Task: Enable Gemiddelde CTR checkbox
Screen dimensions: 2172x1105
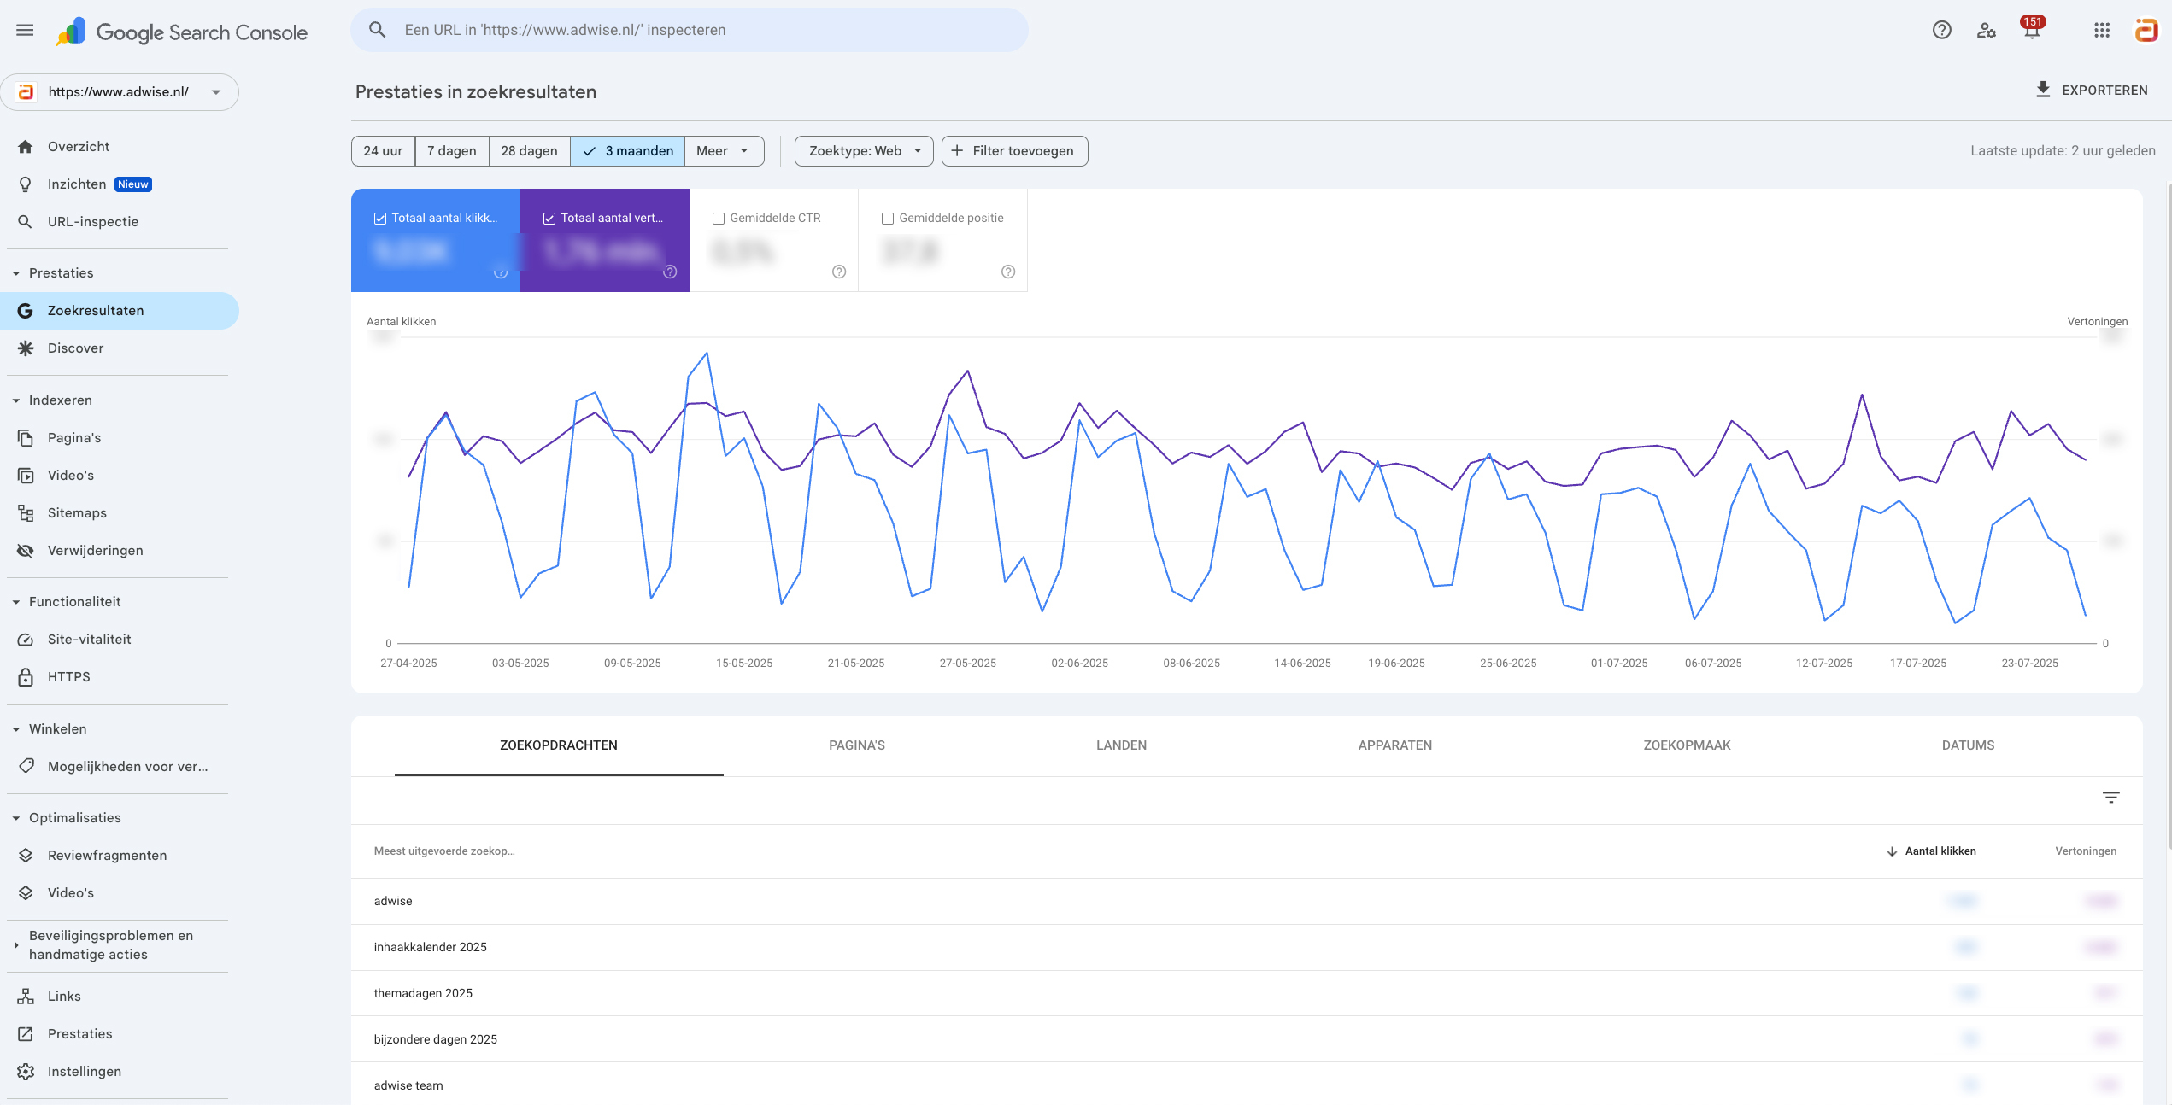Action: pos(719,219)
